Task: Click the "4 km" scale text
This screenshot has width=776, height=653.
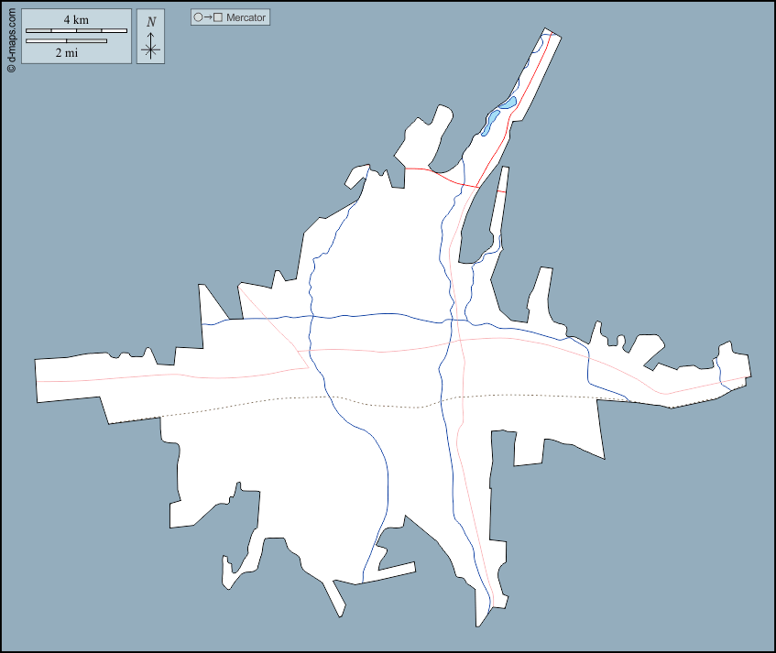Action: pos(76,19)
